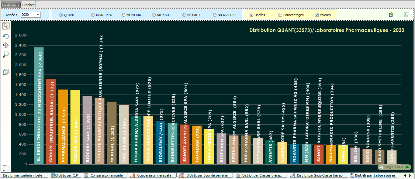Uncheck the Libellés checkbox
The image size is (415, 179).
(251, 15)
